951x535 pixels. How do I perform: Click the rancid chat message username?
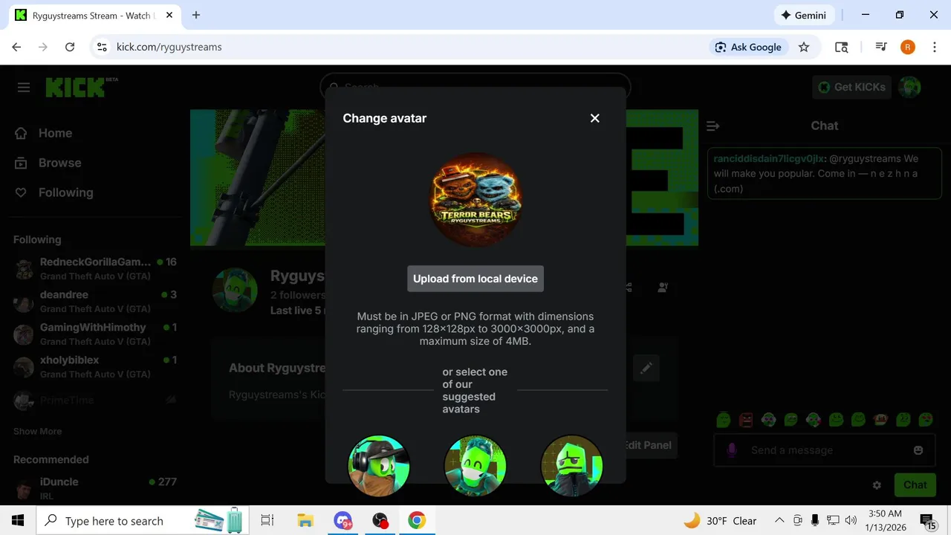pyautogui.click(x=769, y=158)
